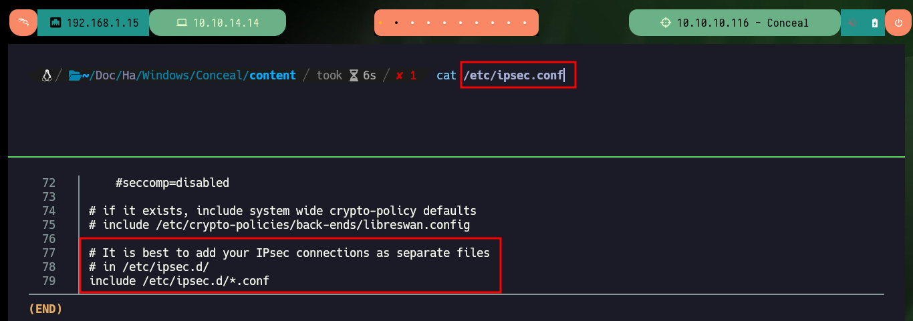913x321 pixels.
Task: Click the include /etc/ipsec.d/*.conf line
Action: (179, 281)
